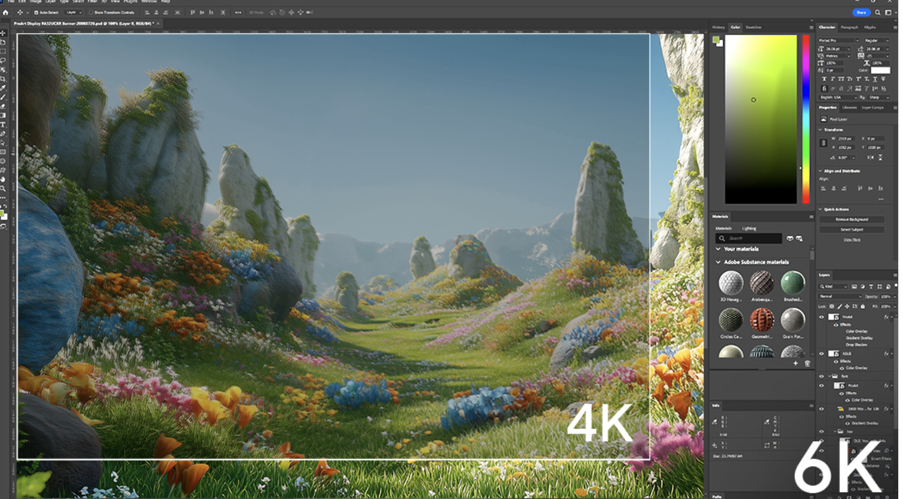
Task: Switch to the Swatches tab
Action: (x=753, y=27)
